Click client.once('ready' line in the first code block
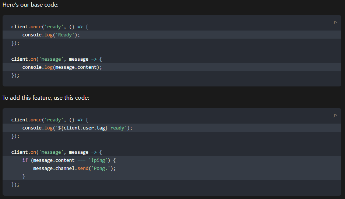345x199 pixels. (50, 26)
